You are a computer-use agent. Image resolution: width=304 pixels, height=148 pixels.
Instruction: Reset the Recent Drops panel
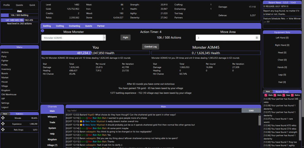[x=268, y=91]
